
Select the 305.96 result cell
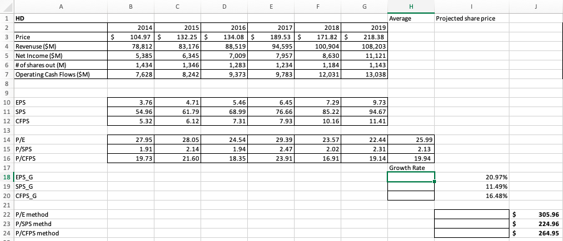coord(536,214)
